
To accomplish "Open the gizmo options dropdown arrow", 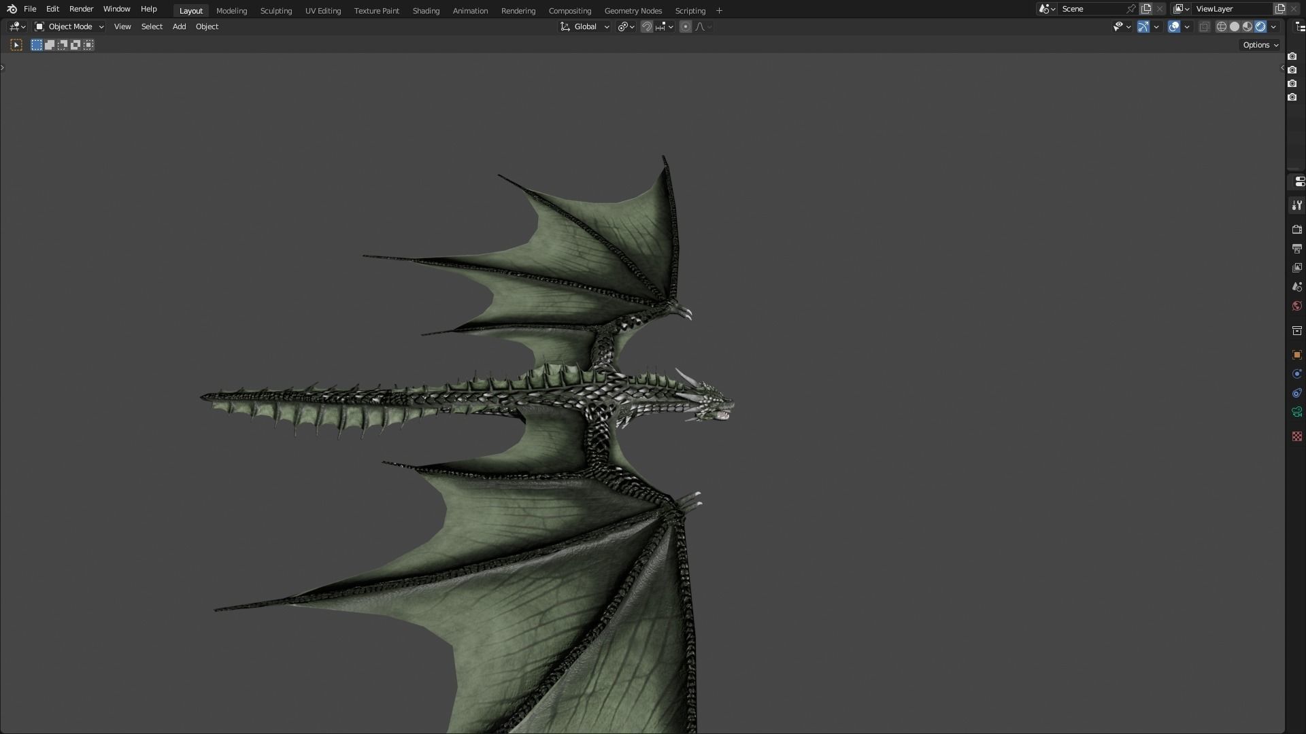I will [x=1156, y=27].
